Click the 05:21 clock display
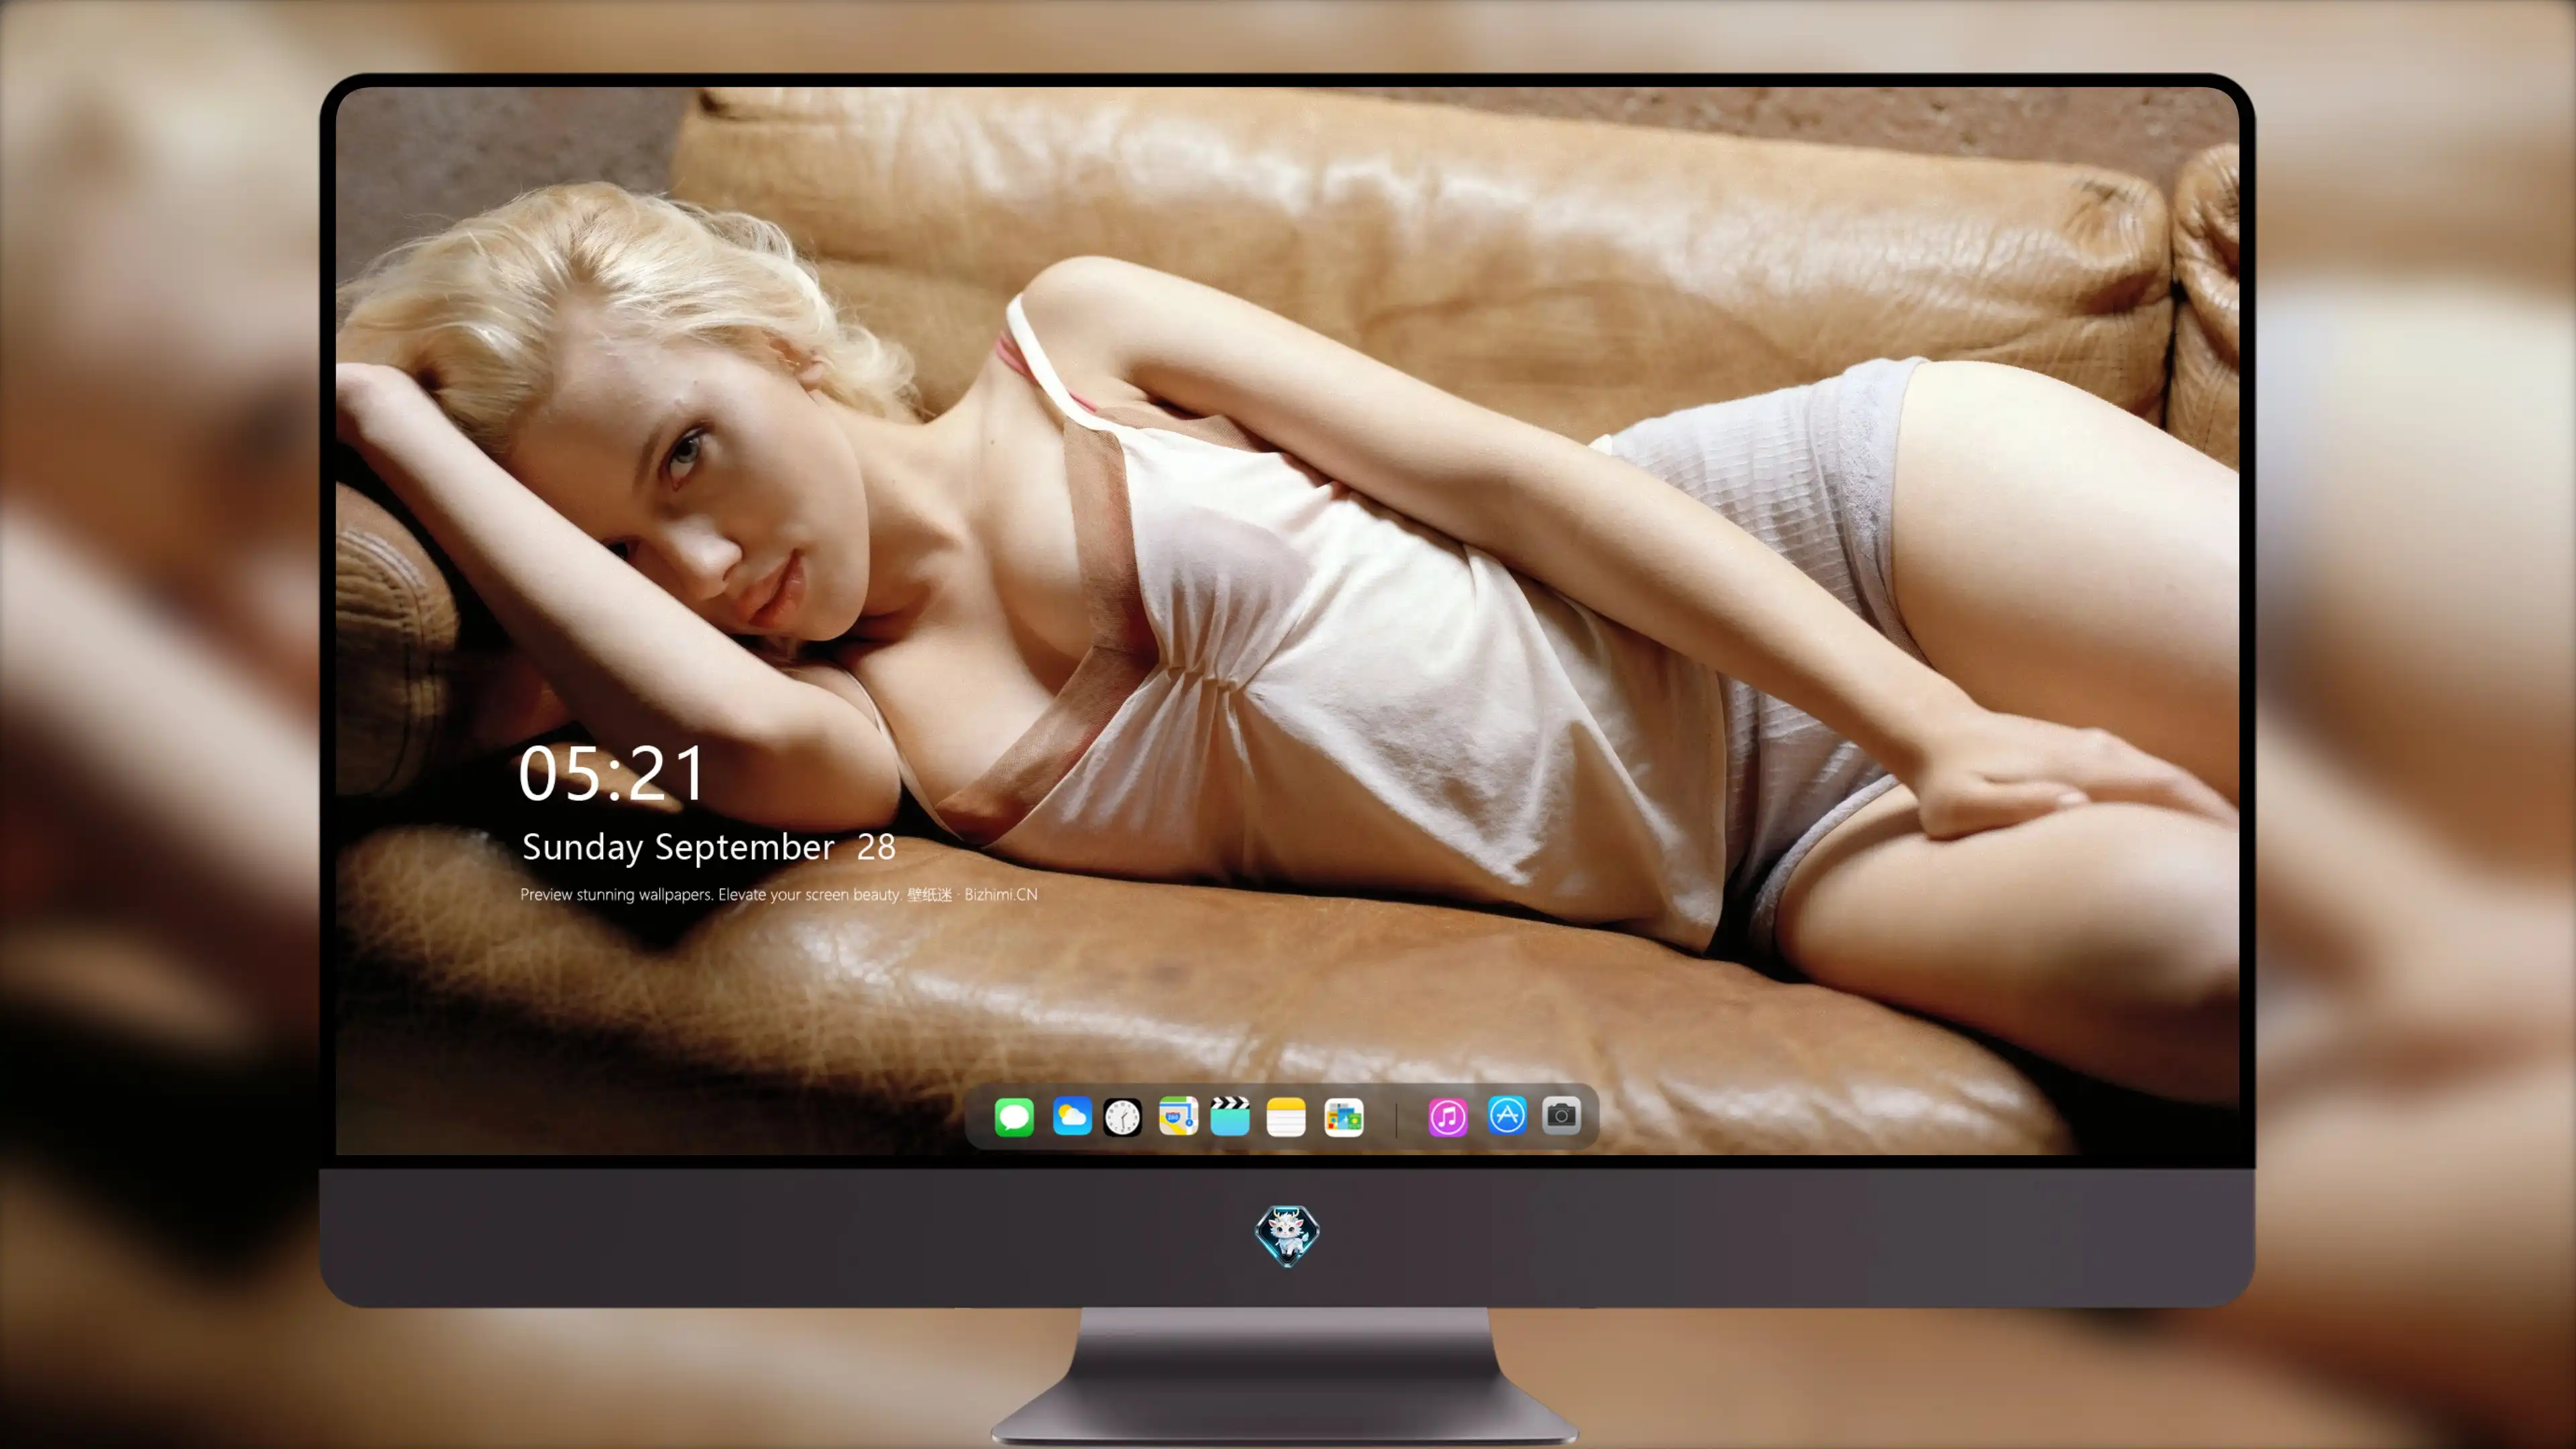 [612, 774]
